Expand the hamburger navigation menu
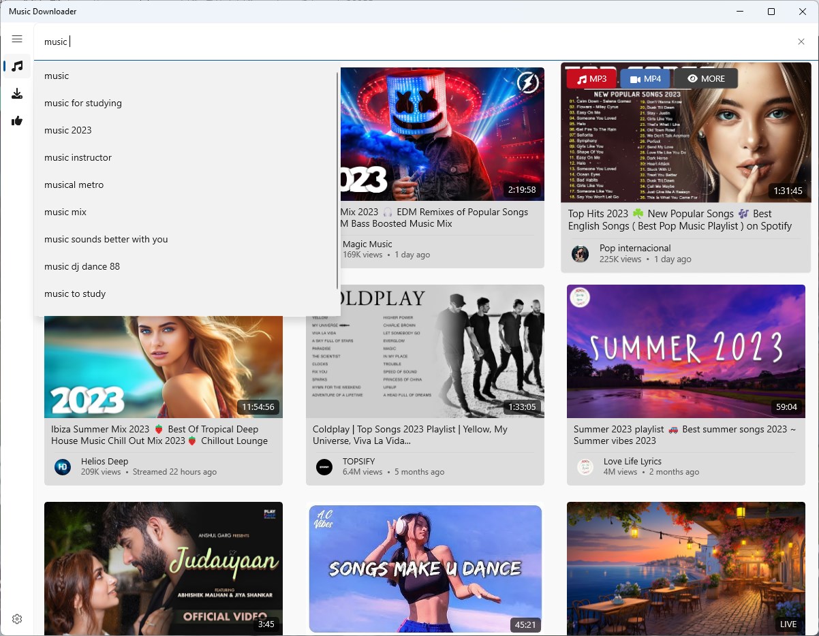This screenshot has width=819, height=636. [17, 39]
